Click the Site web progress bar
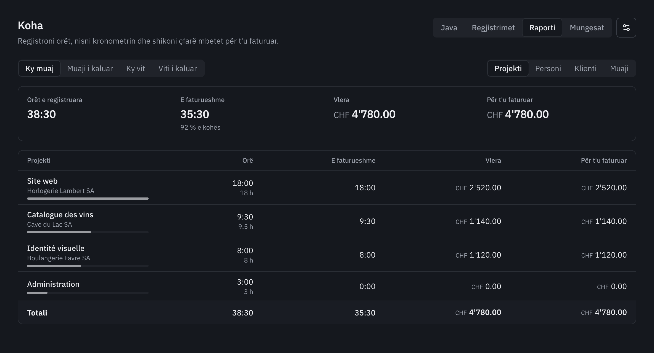This screenshot has width=654, height=353. click(x=88, y=199)
